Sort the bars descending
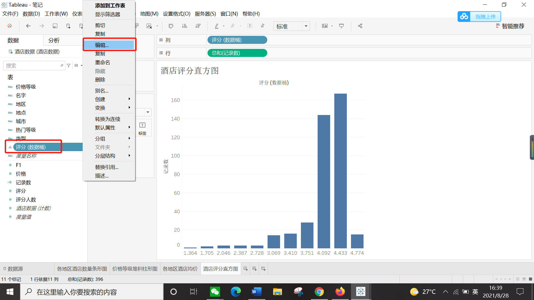This screenshot has width=534, height=300. tap(198, 26)
